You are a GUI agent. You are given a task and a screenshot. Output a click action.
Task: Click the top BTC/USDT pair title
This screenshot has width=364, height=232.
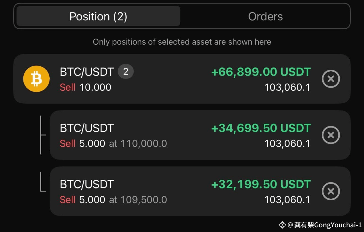pyautogui.click(x=87, y=72)
